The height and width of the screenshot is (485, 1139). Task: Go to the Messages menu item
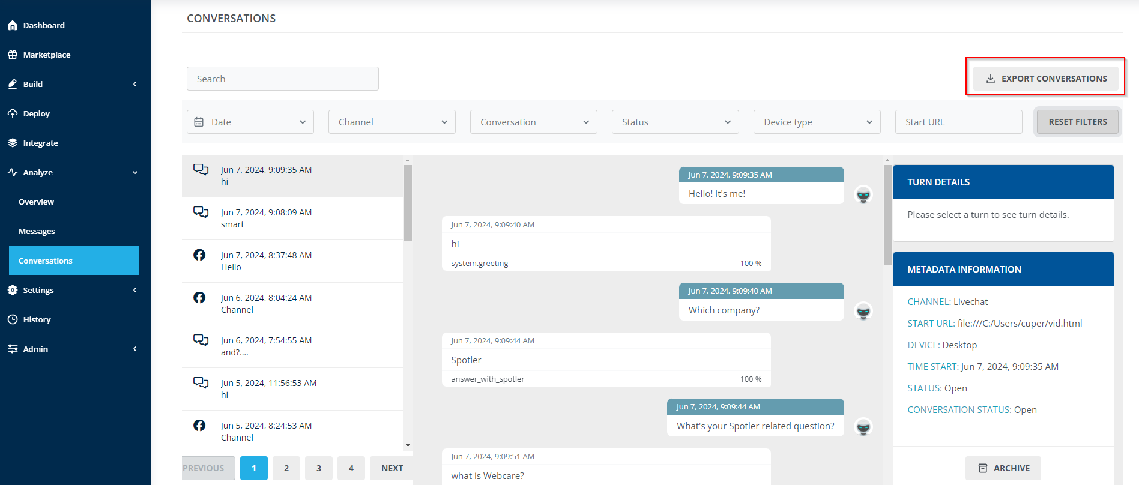pos(37,231)
